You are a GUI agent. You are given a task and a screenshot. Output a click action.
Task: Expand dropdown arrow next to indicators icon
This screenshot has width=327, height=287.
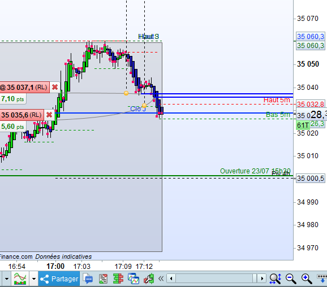(34, 279)
